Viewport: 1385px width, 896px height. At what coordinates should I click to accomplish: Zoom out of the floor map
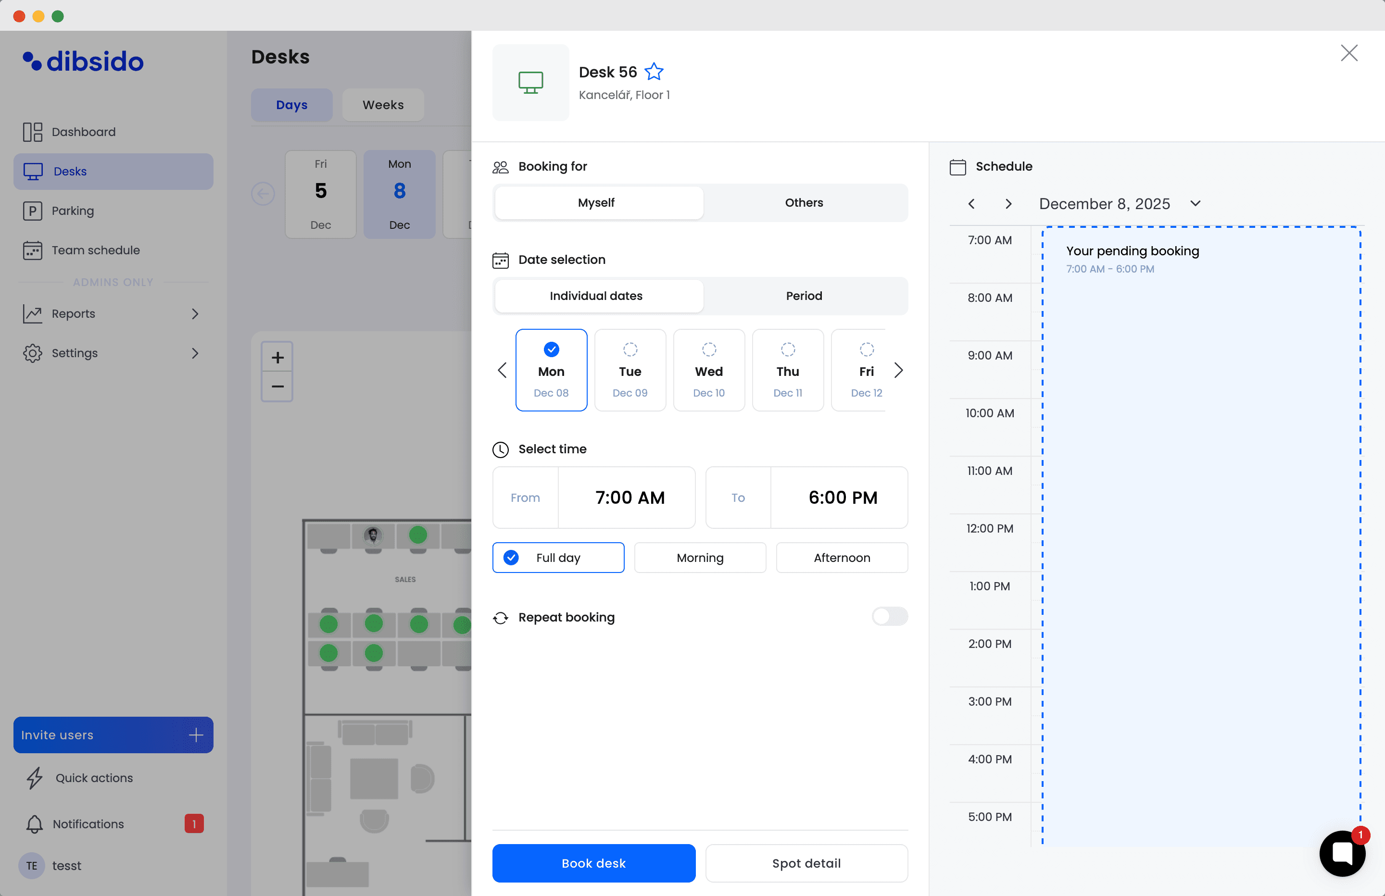(277, 386)
